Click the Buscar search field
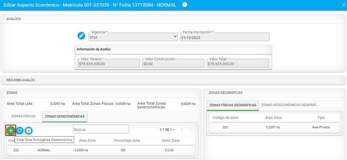 (101, 129)
